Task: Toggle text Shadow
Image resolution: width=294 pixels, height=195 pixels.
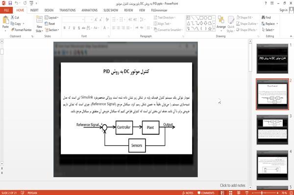Action: pos(79,28)
